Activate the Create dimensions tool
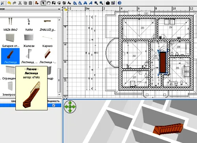197x143 pixels. [x=64, y=3]
